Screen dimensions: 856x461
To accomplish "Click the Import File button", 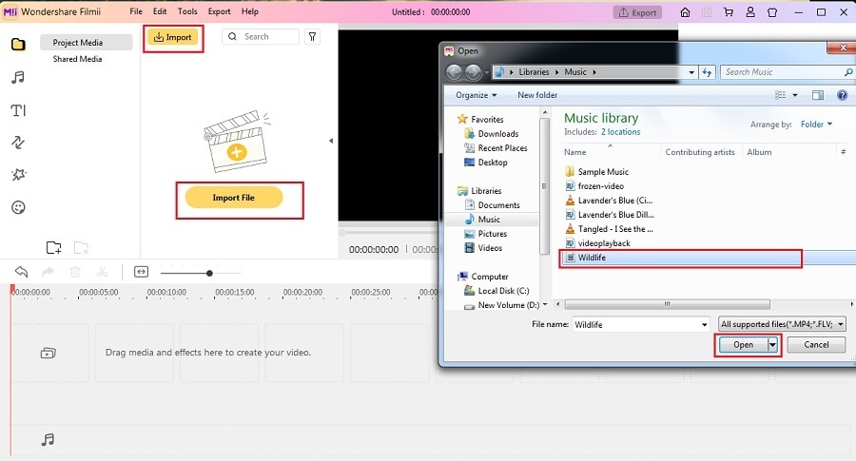I will coord(234,198).
